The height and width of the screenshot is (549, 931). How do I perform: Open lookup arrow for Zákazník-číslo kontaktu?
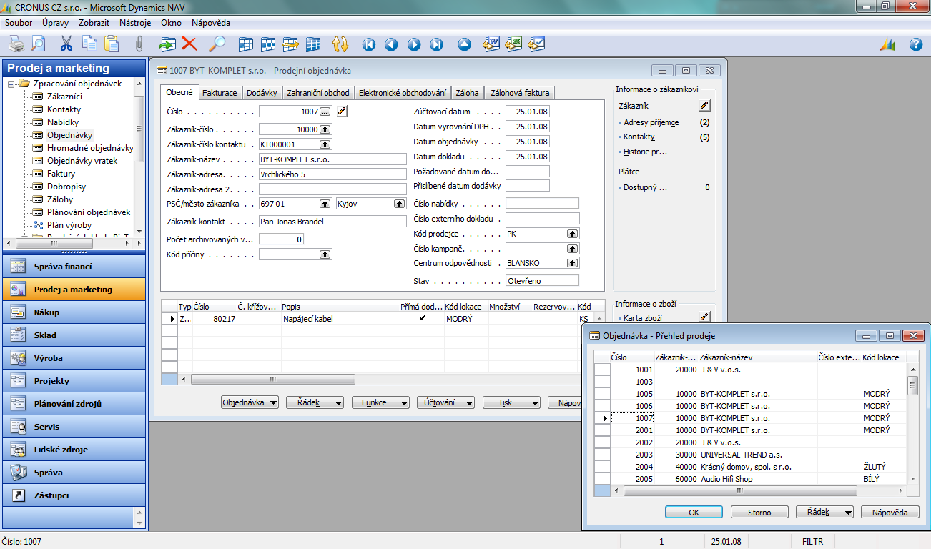coord(325,144)
